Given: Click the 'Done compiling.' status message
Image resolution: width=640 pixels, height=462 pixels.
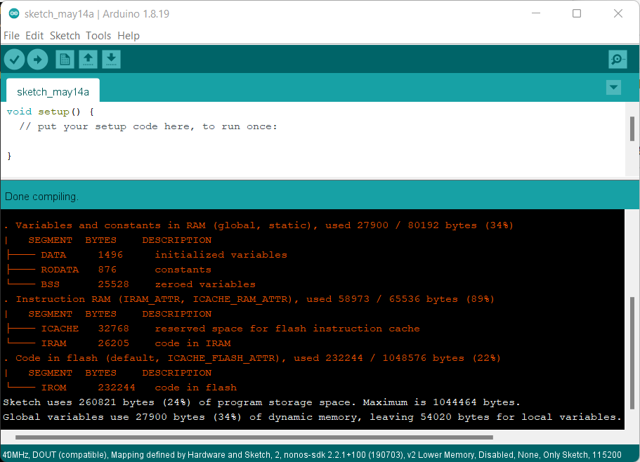Looking at the screenshot, I should tap(41, 197).
